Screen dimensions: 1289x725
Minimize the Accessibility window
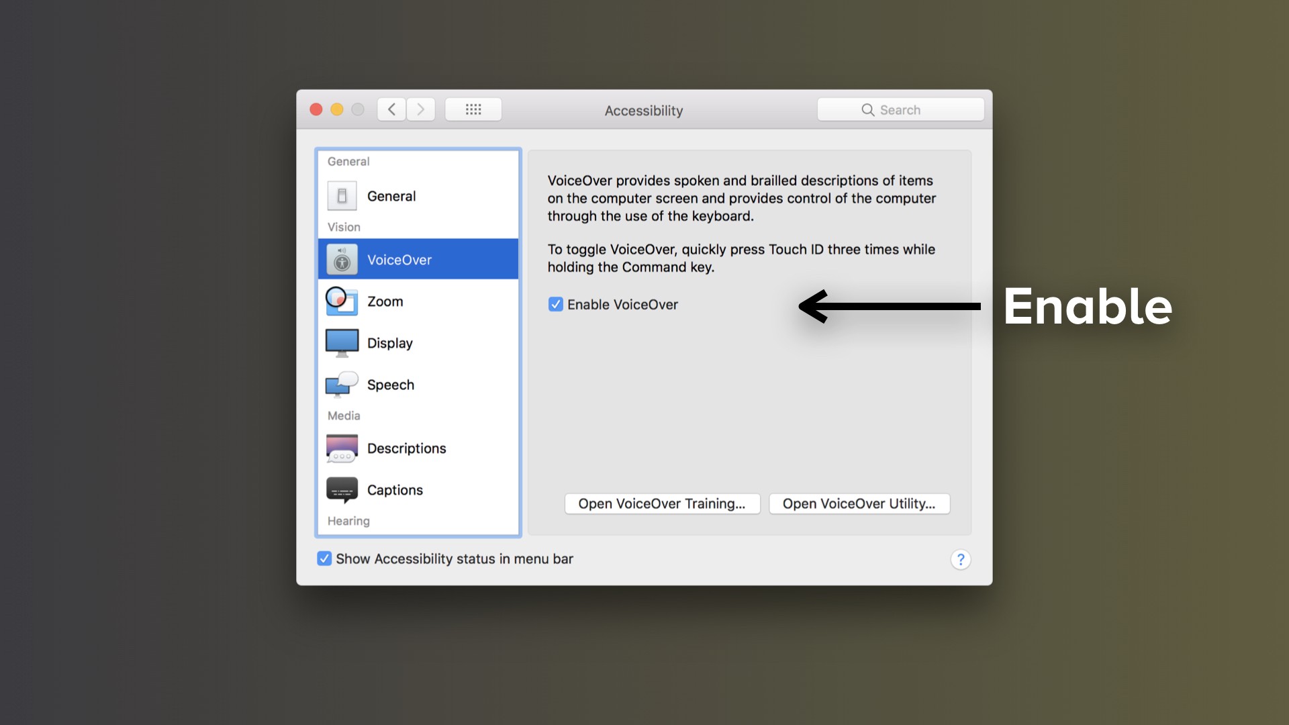tap(337, 109)
